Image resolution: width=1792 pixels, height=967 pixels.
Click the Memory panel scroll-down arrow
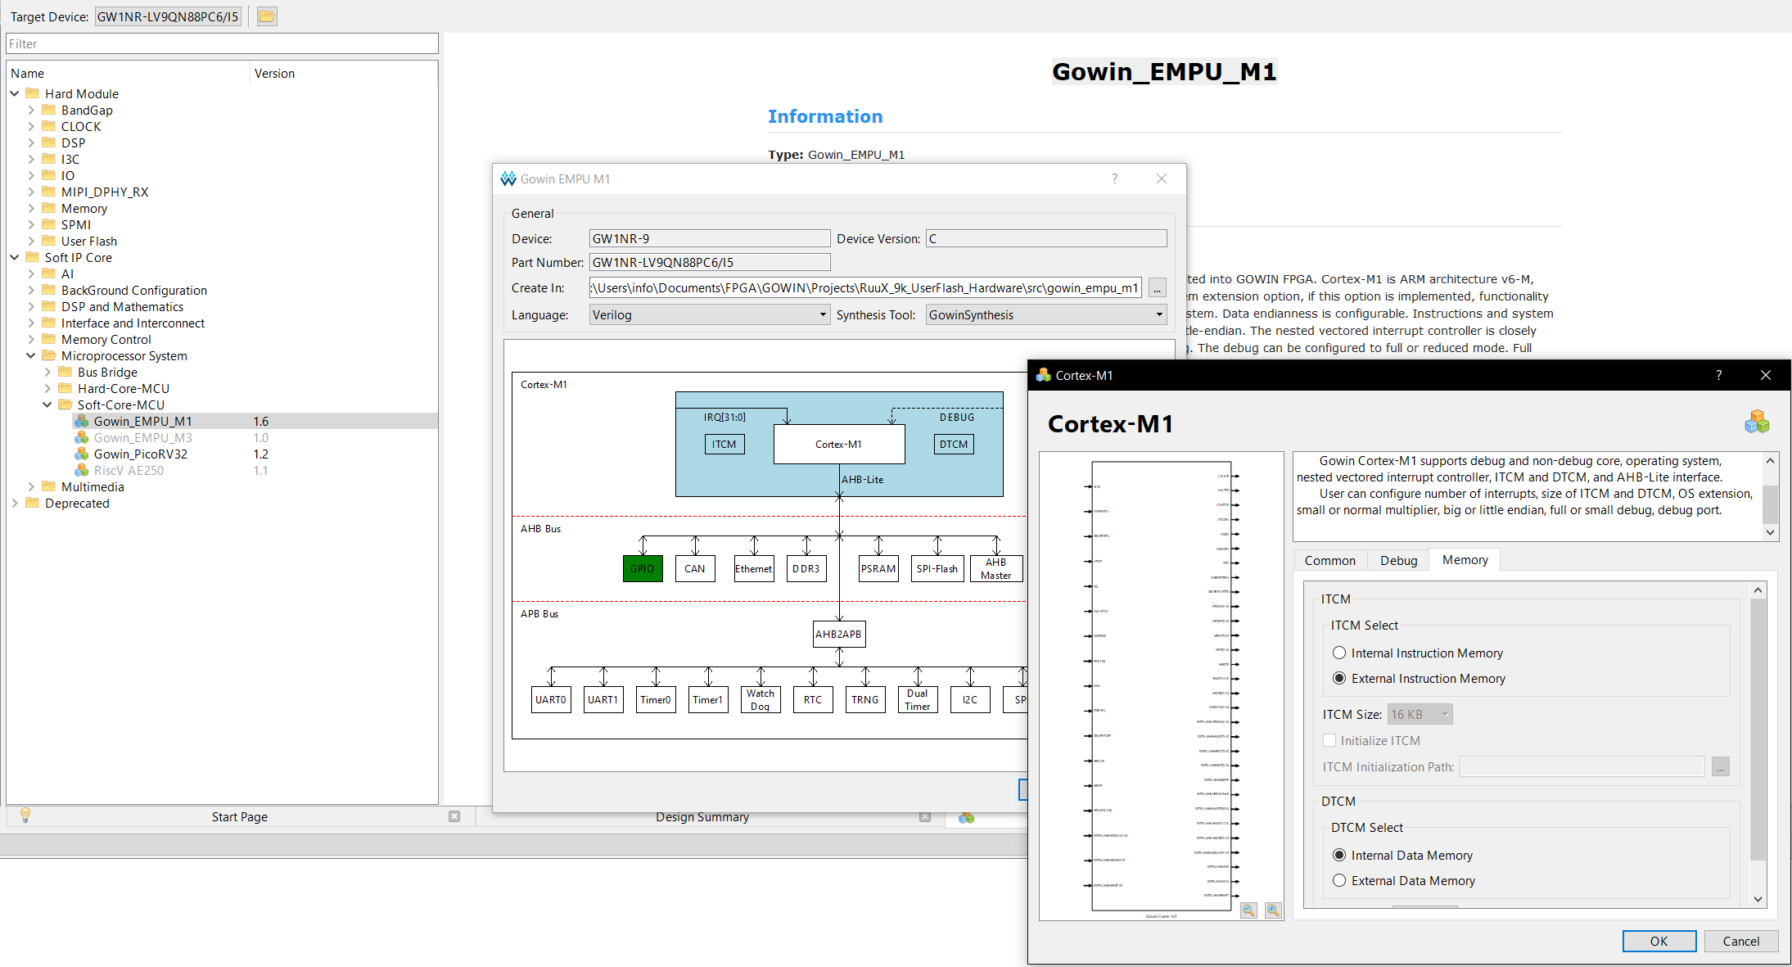click(x=1758, y=899)
